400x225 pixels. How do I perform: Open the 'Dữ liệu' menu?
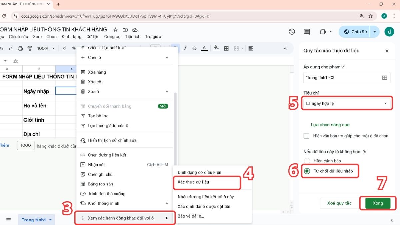click(93, 37)
